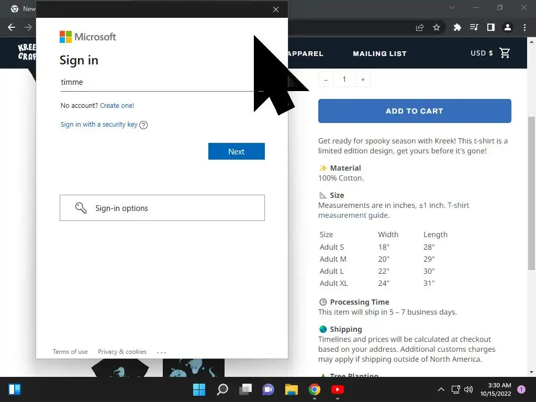
Task: Increase quantity with plus button
Action: pos(363,80)
